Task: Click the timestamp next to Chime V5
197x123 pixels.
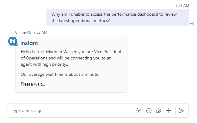Action: 40,32
